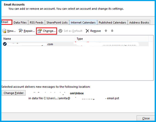Open the RSS Feeds tab
The height and width of the screenshot is (122, 156).
37,22
